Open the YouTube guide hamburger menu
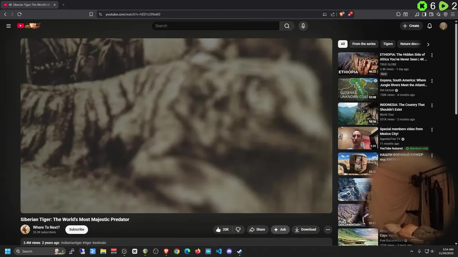 click(9, 26)
